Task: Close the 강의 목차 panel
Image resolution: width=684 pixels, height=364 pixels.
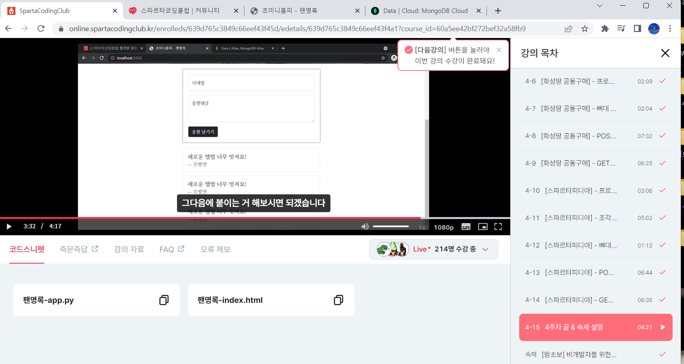Action: (x=665, y=53)
